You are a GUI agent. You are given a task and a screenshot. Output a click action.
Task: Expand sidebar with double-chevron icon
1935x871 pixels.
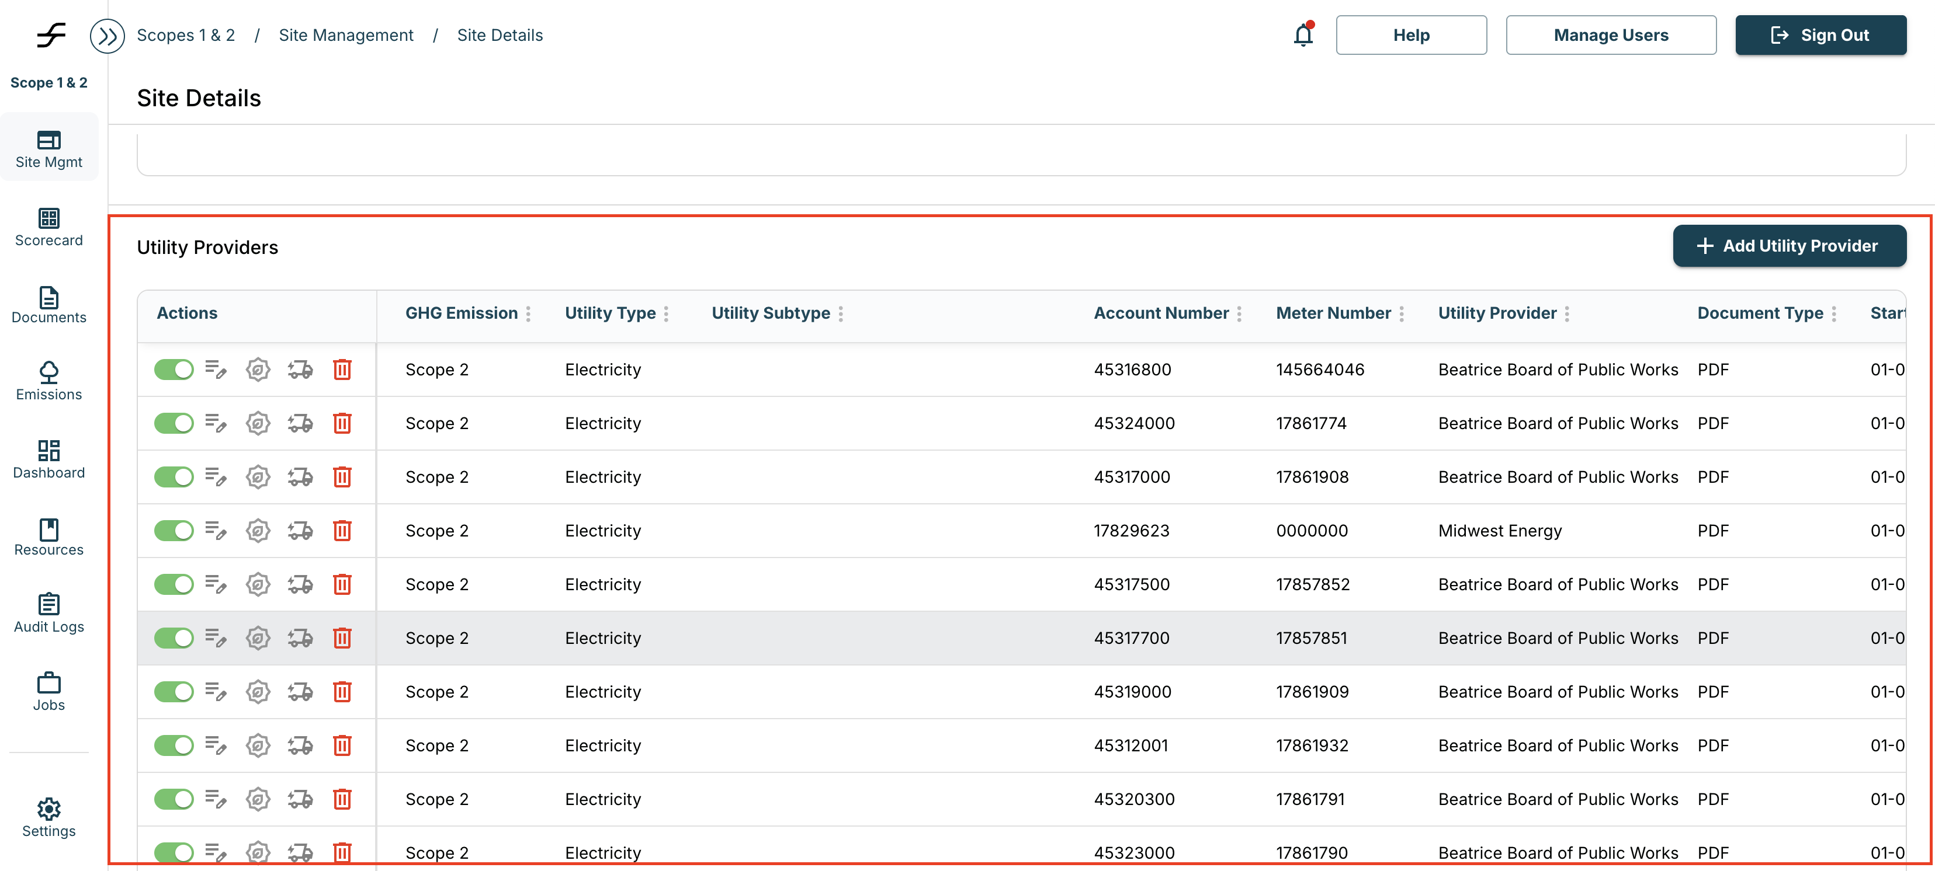[107, 35]
